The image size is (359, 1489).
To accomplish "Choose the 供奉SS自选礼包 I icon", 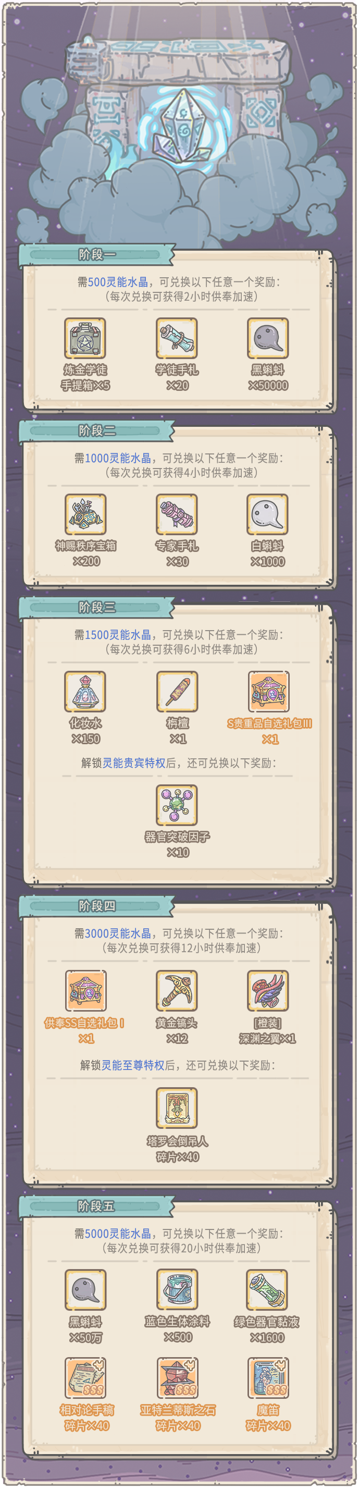I will (85, 991).
